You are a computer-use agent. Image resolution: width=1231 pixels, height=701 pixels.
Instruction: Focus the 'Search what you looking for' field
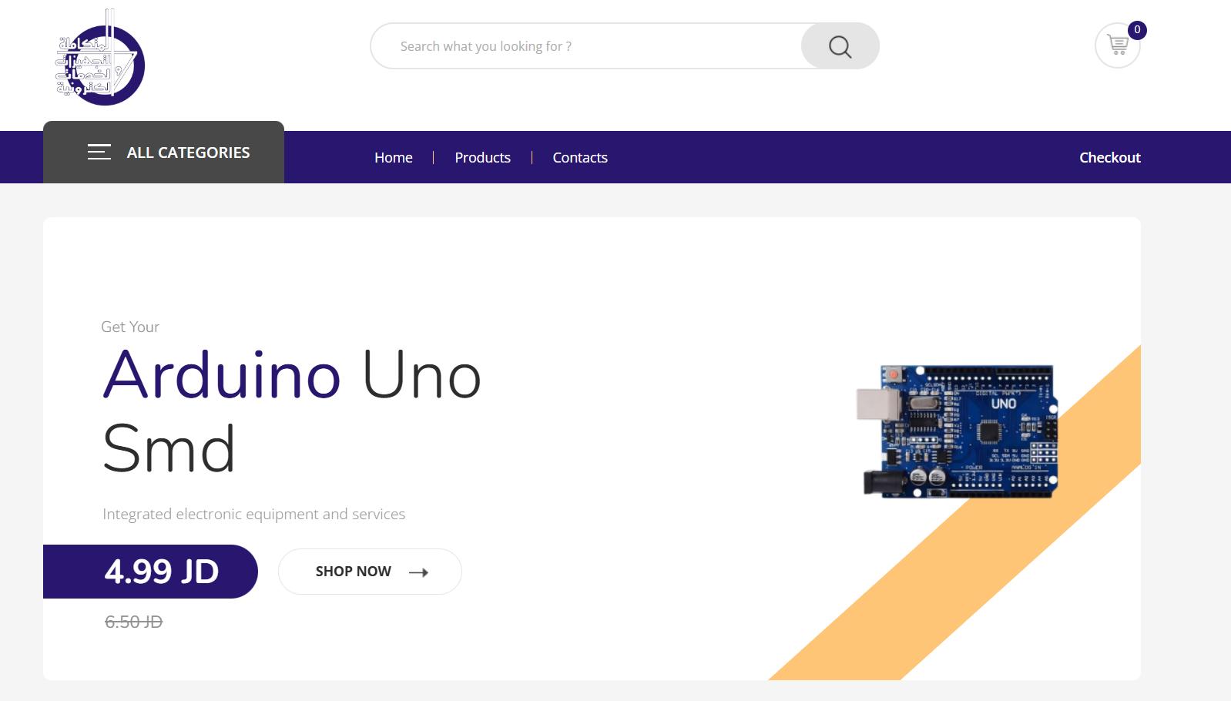[x=585, y=46]
